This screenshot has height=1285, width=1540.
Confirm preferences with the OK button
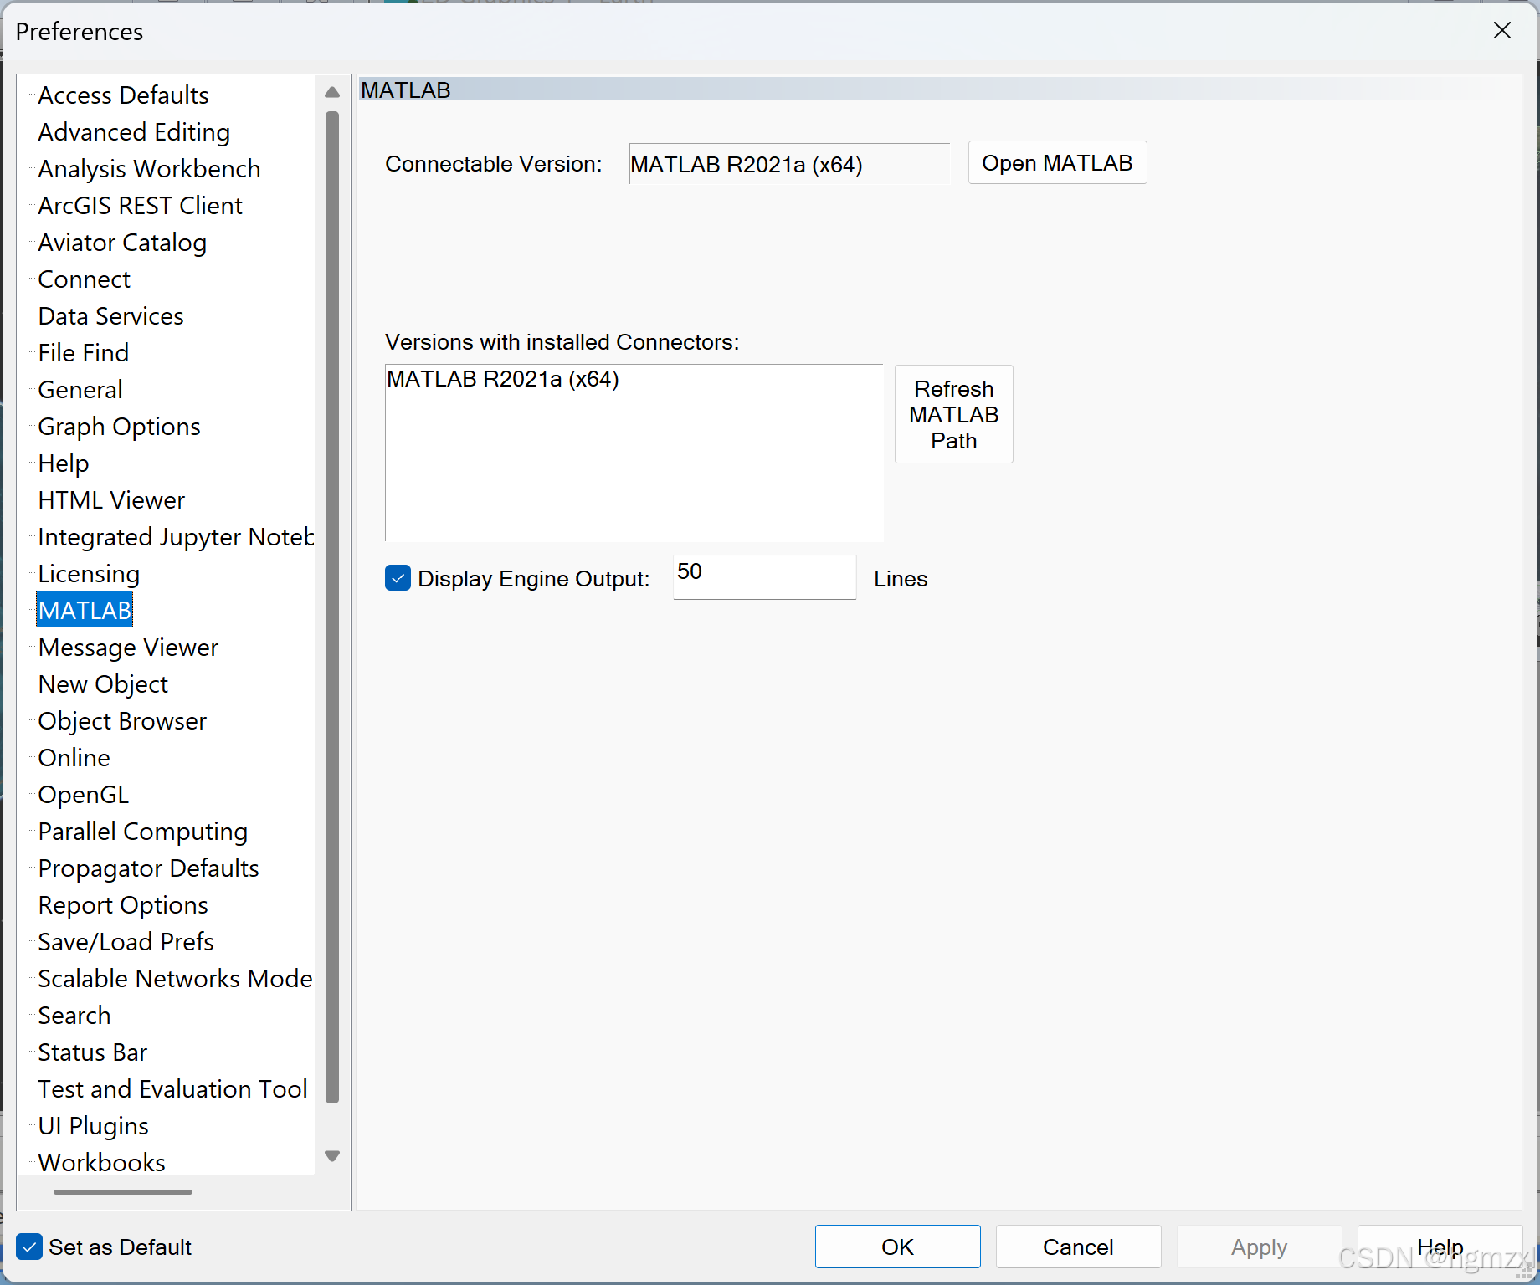[x=897, y=1247]
